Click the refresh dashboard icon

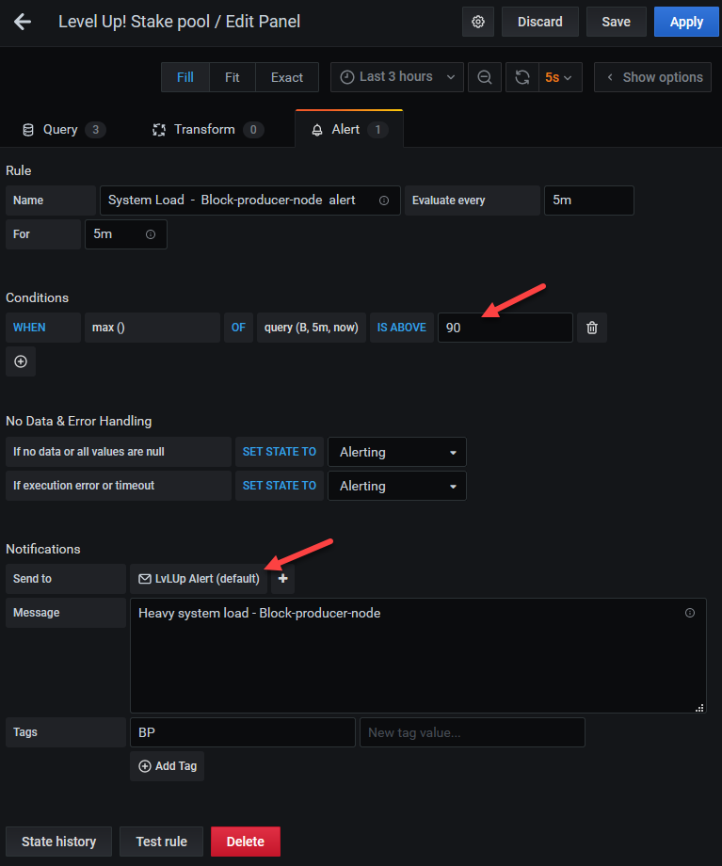point(522,77)
